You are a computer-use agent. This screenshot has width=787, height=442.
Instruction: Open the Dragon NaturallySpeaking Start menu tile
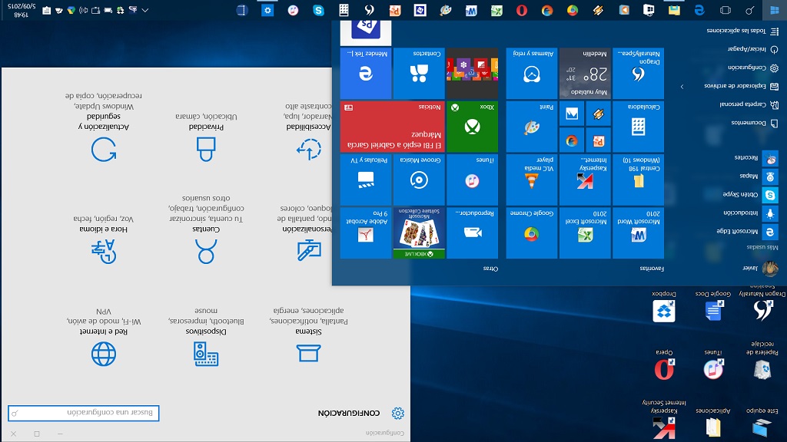coord(639,73)
